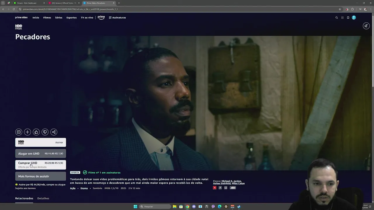Click the share icon button
This screenshot has width=374, height=210.
point(54,132)
